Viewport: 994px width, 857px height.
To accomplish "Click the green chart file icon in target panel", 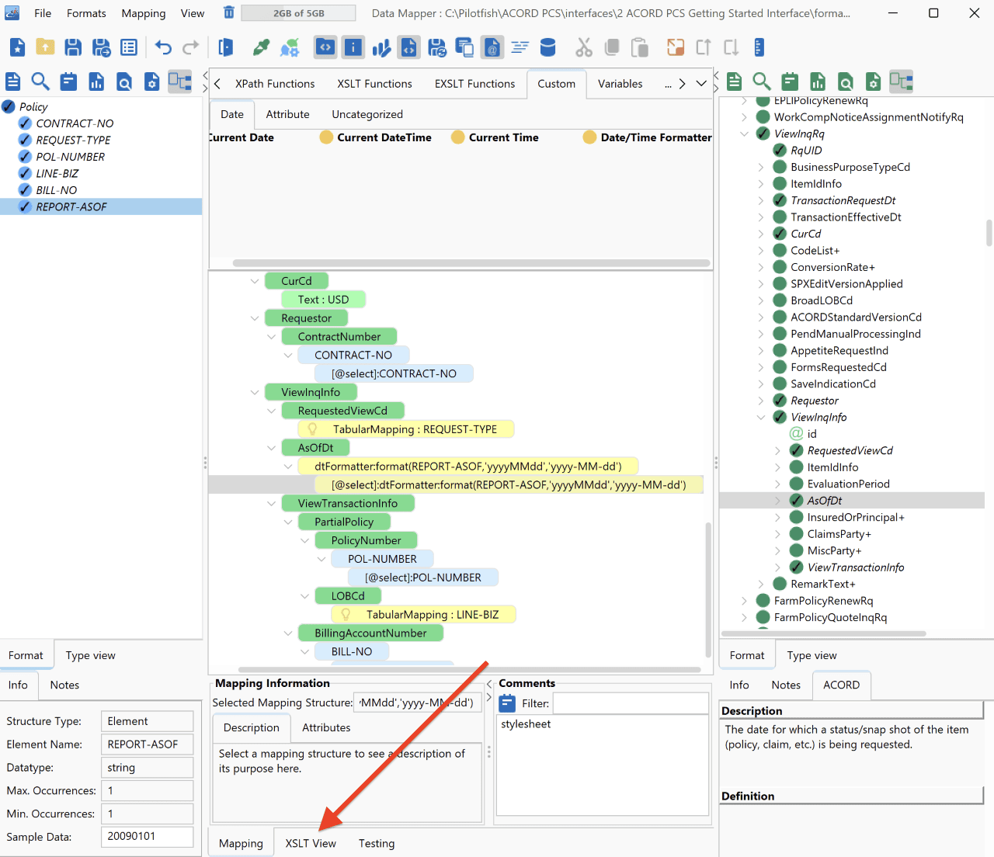I will click(818, 82).
